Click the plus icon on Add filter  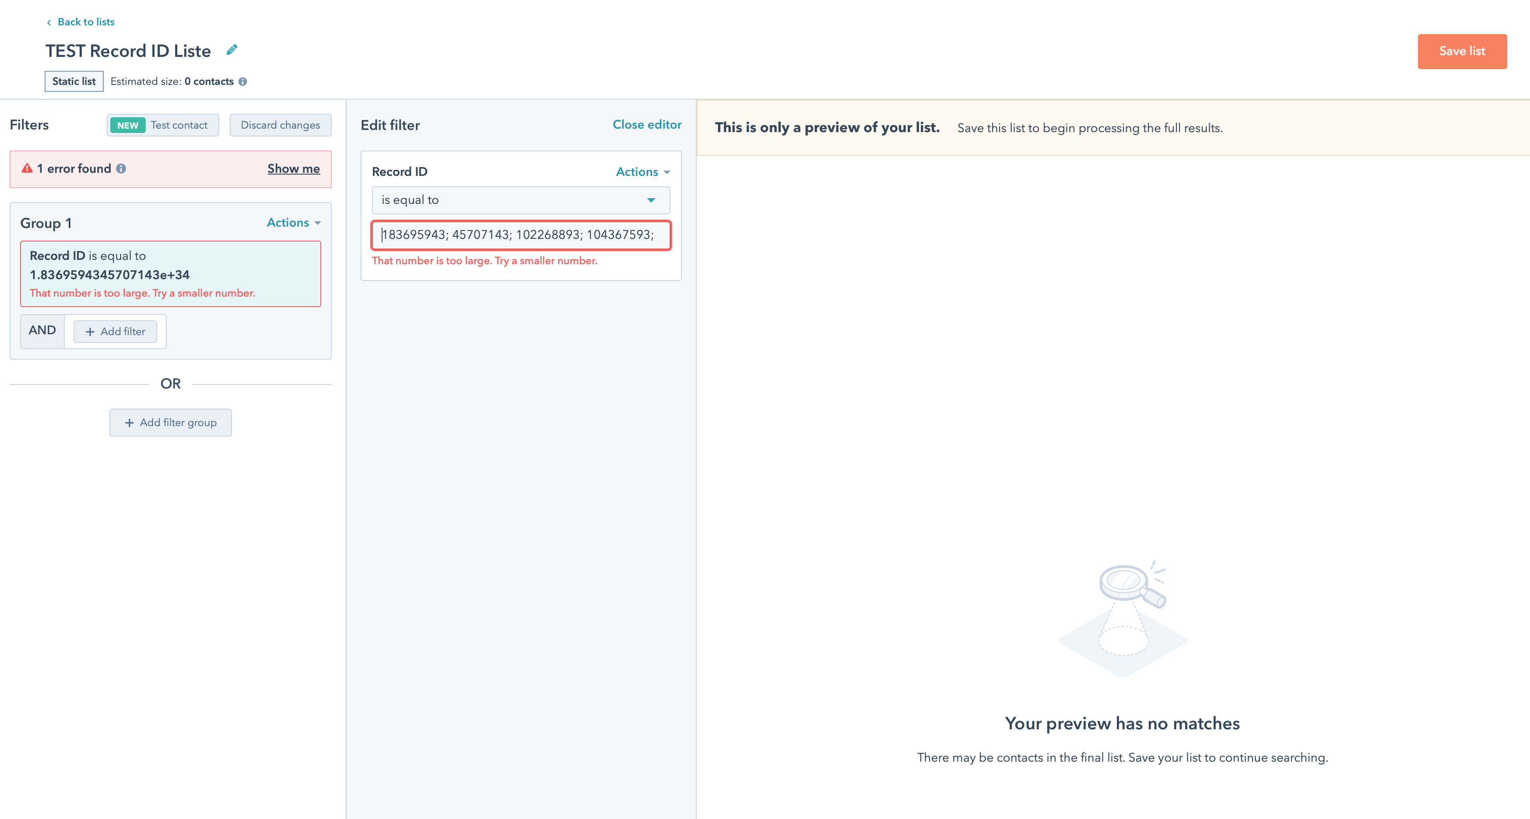coord(90,331)
